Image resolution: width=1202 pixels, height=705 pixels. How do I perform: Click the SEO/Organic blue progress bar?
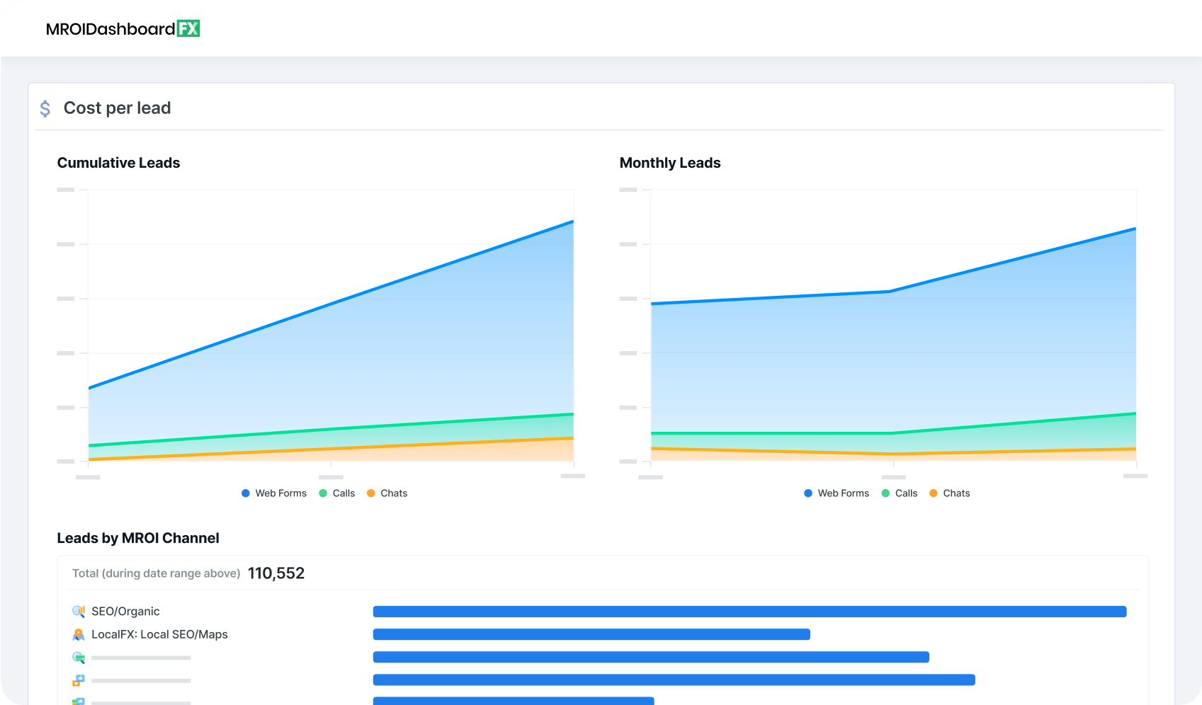749,610
